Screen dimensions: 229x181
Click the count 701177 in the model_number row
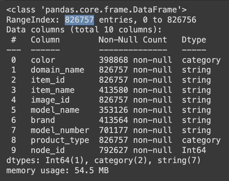tap(113, 130)
